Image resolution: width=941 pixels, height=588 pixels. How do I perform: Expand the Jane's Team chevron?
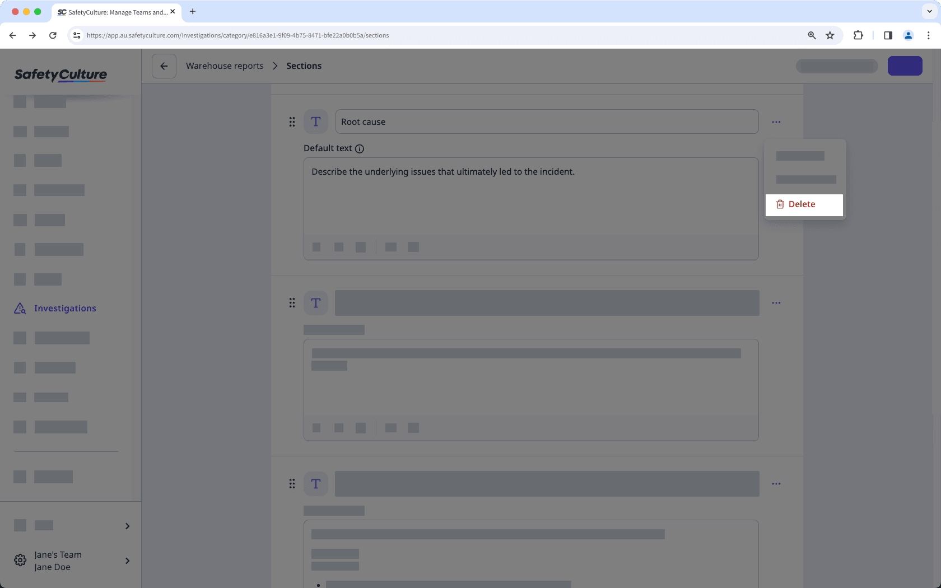pyautogui.click(x=127, y=561)
